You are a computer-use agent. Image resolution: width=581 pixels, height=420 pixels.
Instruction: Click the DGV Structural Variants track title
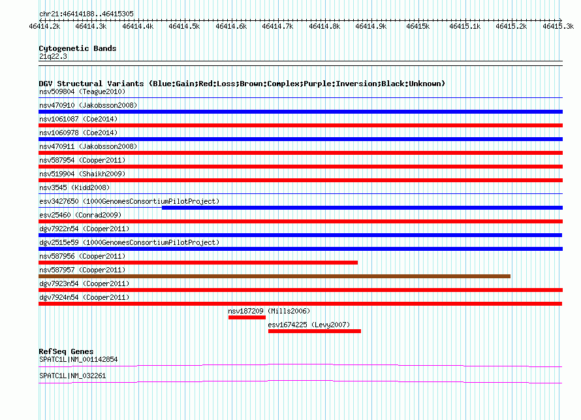[x=242, y=84]
